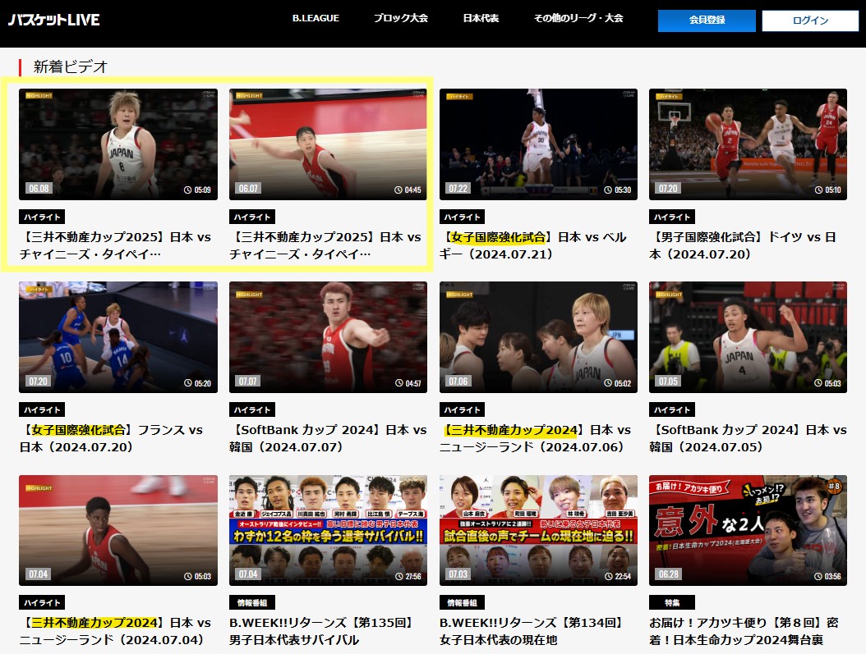Viewport: 866px width, 654px height.
Task: Click the 会員登録 button
Action: point(707,21)
